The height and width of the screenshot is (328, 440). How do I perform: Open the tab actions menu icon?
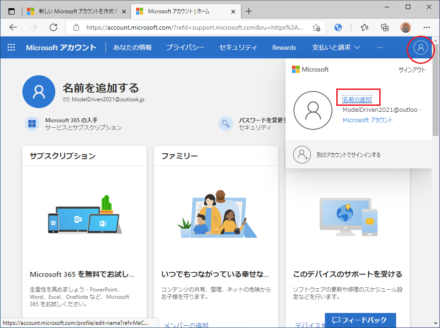(x=11, y=11)
